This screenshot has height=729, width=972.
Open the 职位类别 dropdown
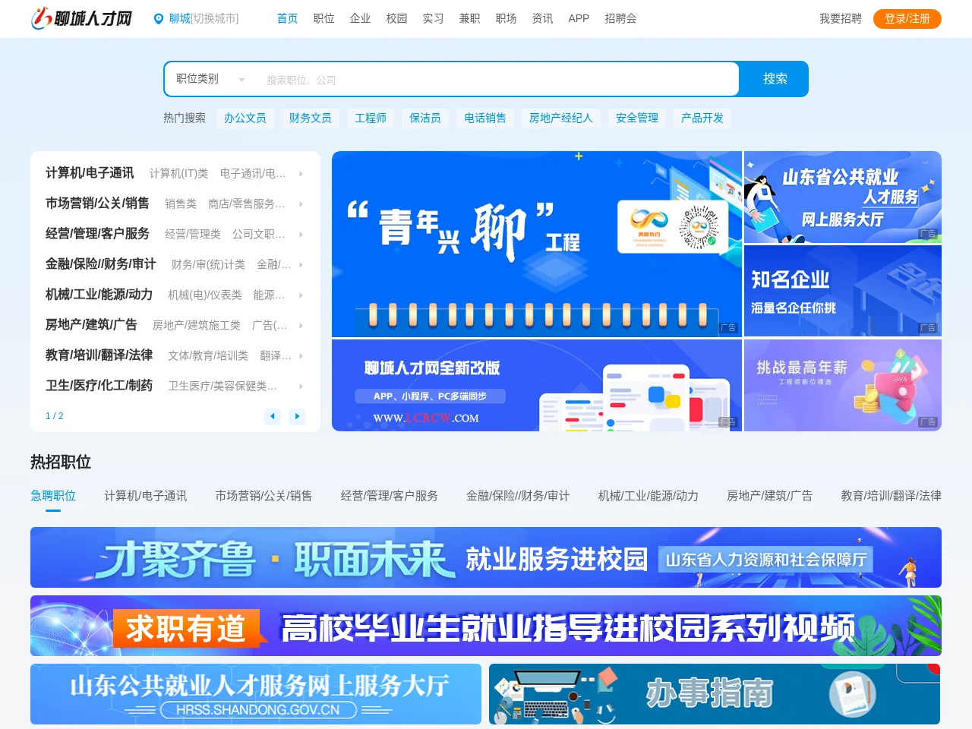click(x=210, y=79)
